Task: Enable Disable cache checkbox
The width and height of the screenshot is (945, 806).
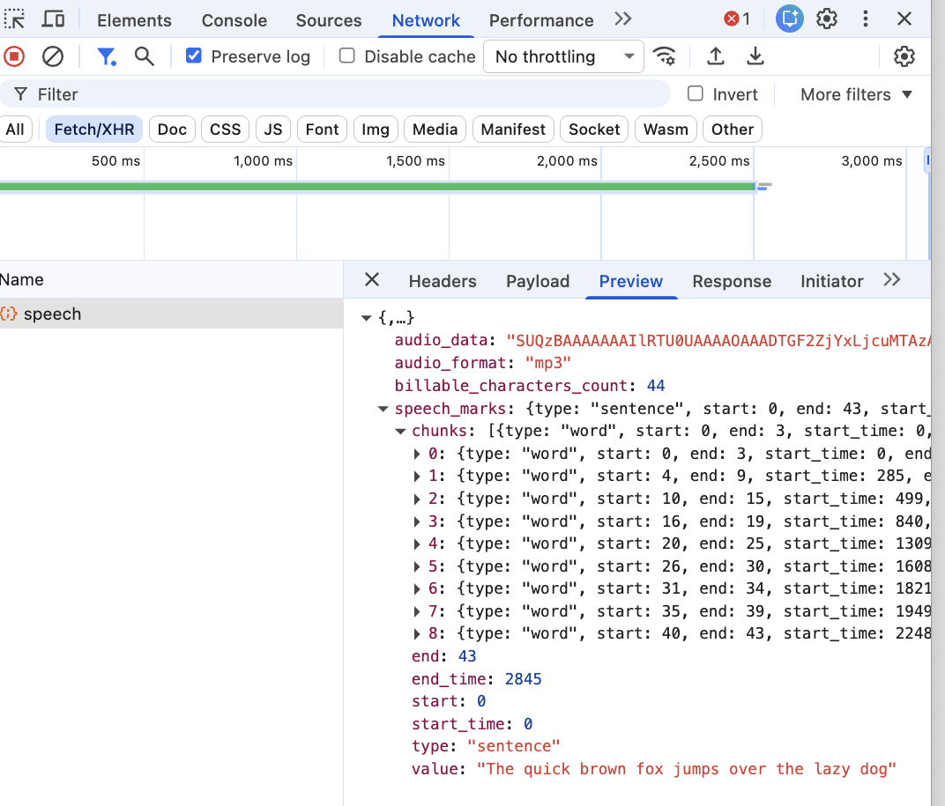Action: (346, 56)
